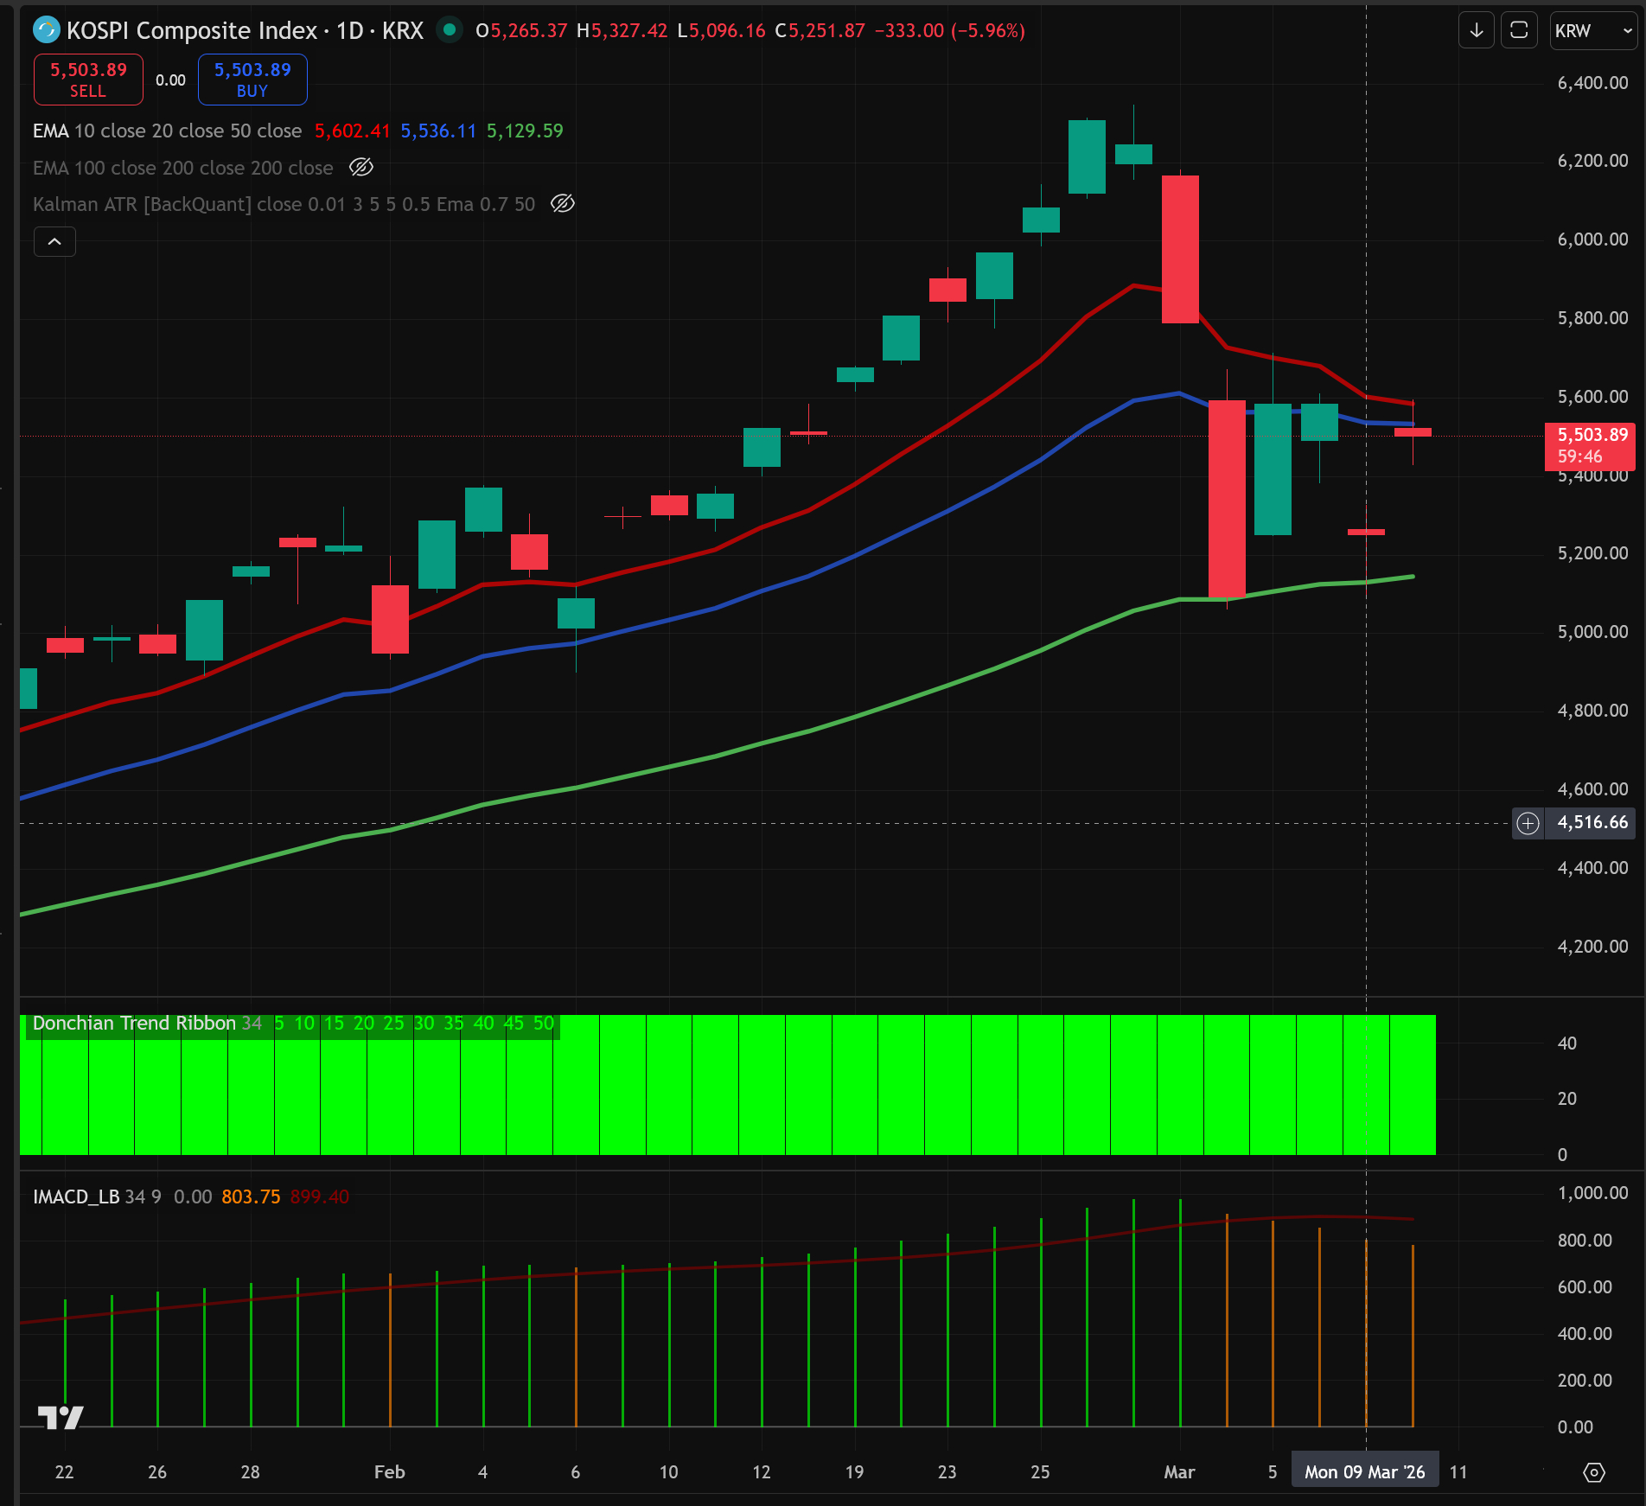Click the red 5,503.89 countdown price label
This screenshot has width=1646, height=1506.
[1589, 445]
